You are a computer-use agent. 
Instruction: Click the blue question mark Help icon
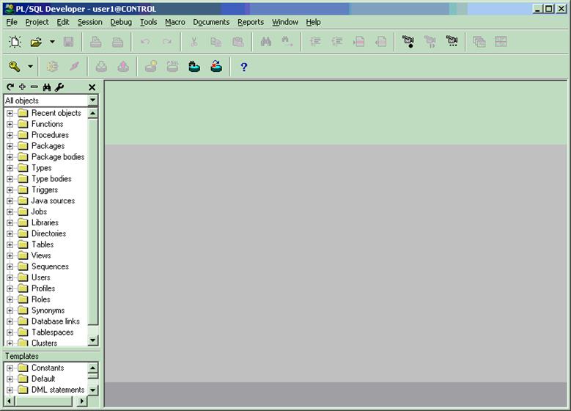click(x=244, y=67)
